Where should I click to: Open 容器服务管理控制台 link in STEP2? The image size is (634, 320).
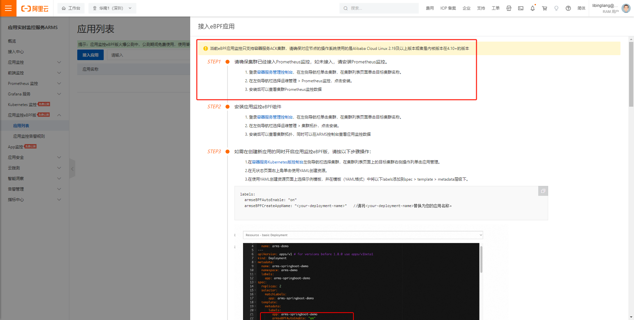[275, 117]
